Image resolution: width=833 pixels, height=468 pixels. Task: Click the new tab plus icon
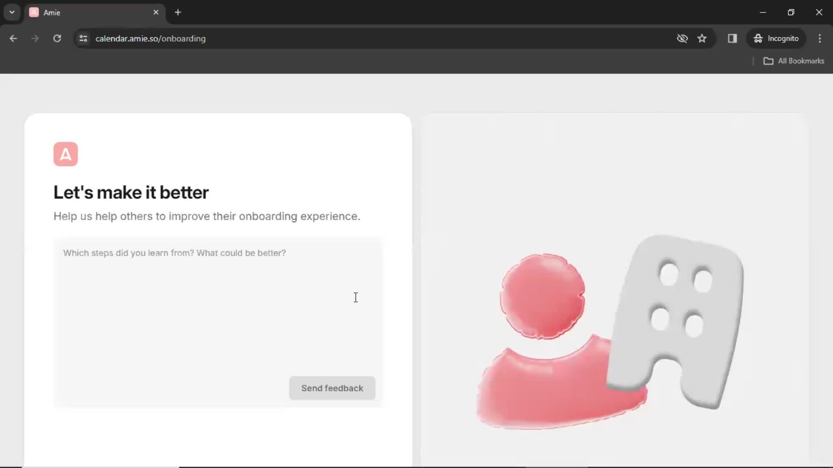click(x=178, y=12)
